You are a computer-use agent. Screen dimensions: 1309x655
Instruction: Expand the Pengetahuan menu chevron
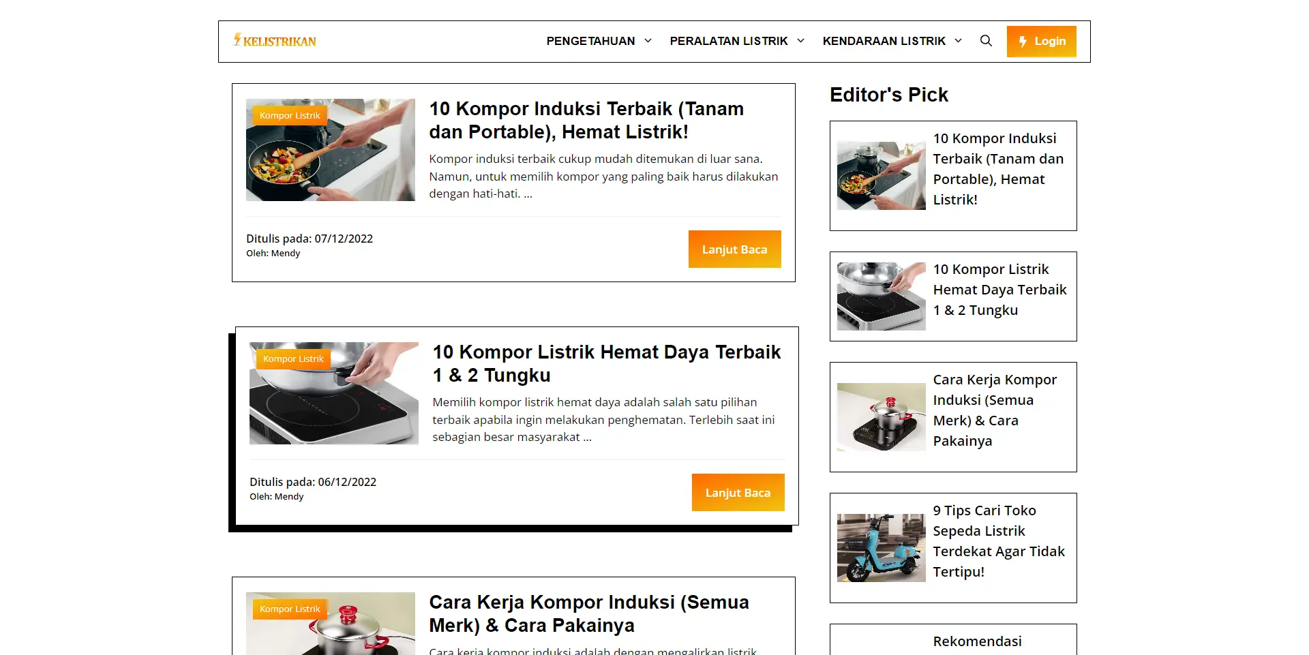(x=648, y=41)
